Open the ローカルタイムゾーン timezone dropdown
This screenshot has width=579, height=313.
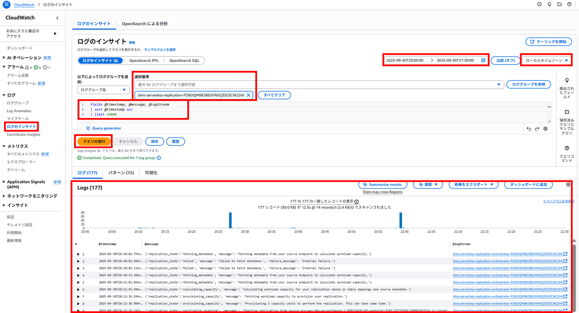[x=546, y=61]
